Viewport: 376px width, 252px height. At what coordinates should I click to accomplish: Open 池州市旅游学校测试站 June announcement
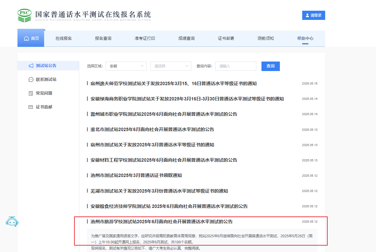[x=162, y=222]
